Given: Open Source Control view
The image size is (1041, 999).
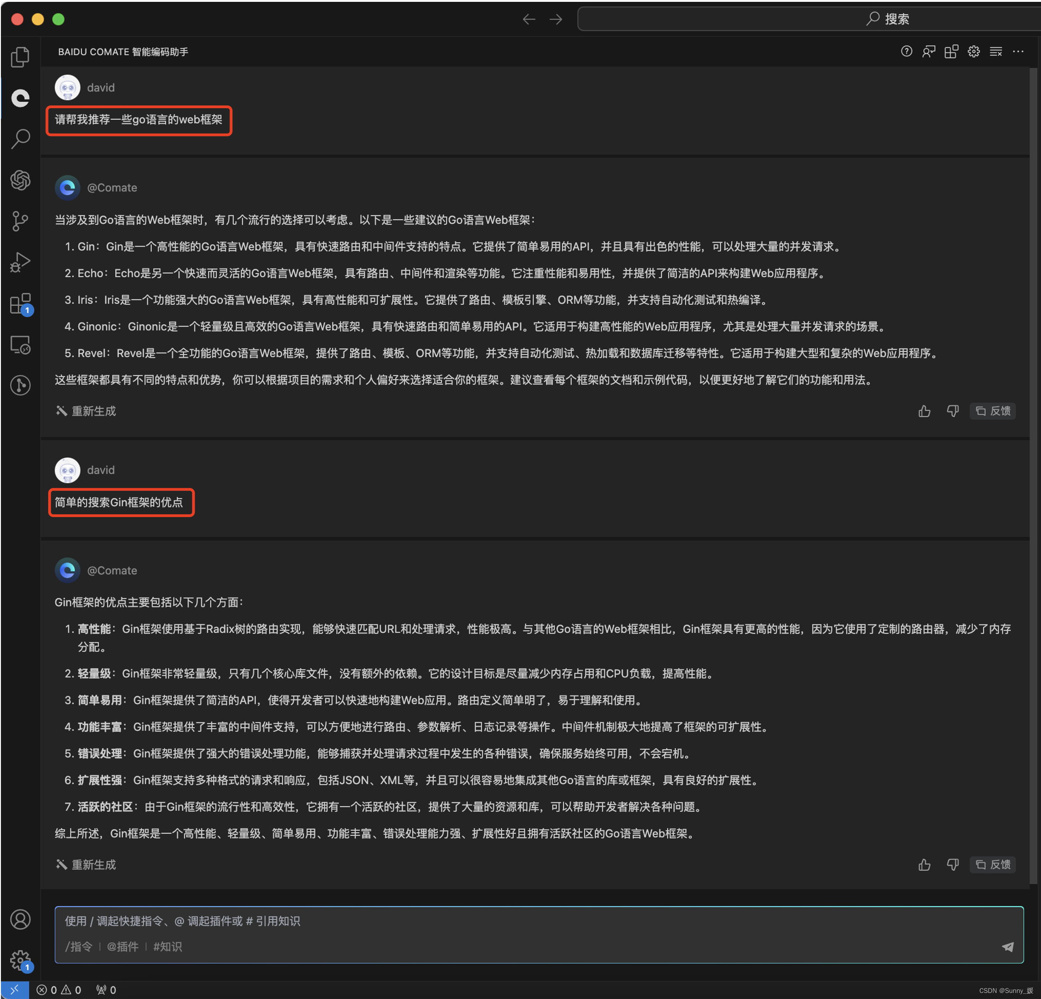Looking at the screenshot, I should click(20, 221).
